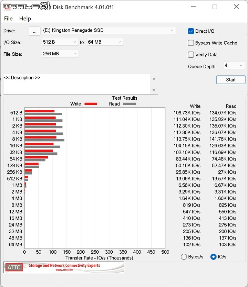Click the 16 KB read value 126.63K IO/s
Viewport: 248px width, 287px height.
click(x=223, y=146)
